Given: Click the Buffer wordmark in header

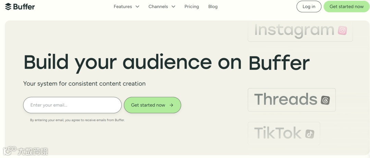Looking at the screenshot, I should pos(24,6).
